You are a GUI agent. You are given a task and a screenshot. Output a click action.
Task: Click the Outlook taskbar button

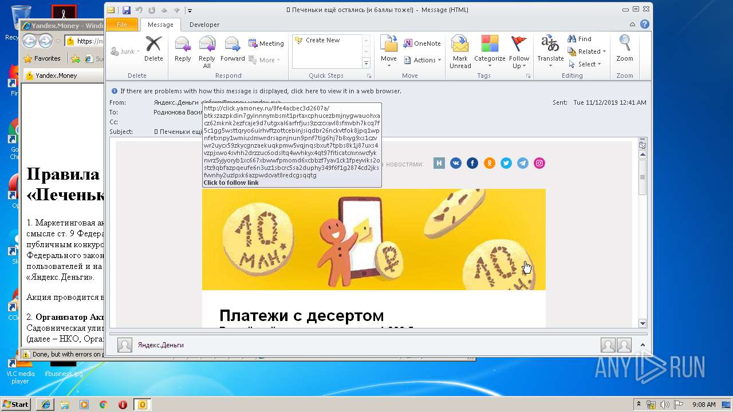[x=143, y=405]
